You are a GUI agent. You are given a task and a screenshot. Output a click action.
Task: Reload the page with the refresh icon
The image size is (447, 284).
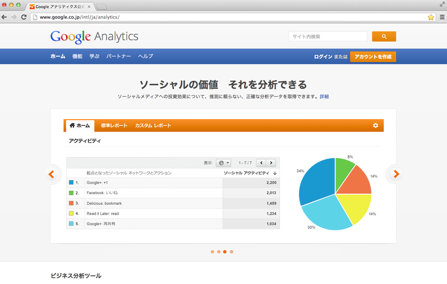(24, 17)
